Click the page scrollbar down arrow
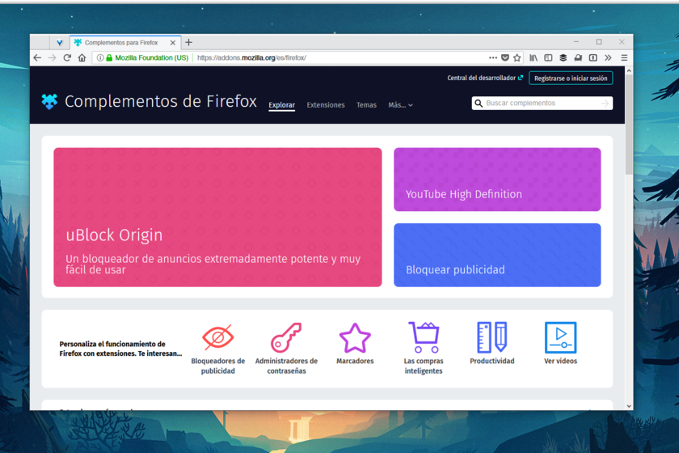Screen dimensions: 679x453 (629, 406)
